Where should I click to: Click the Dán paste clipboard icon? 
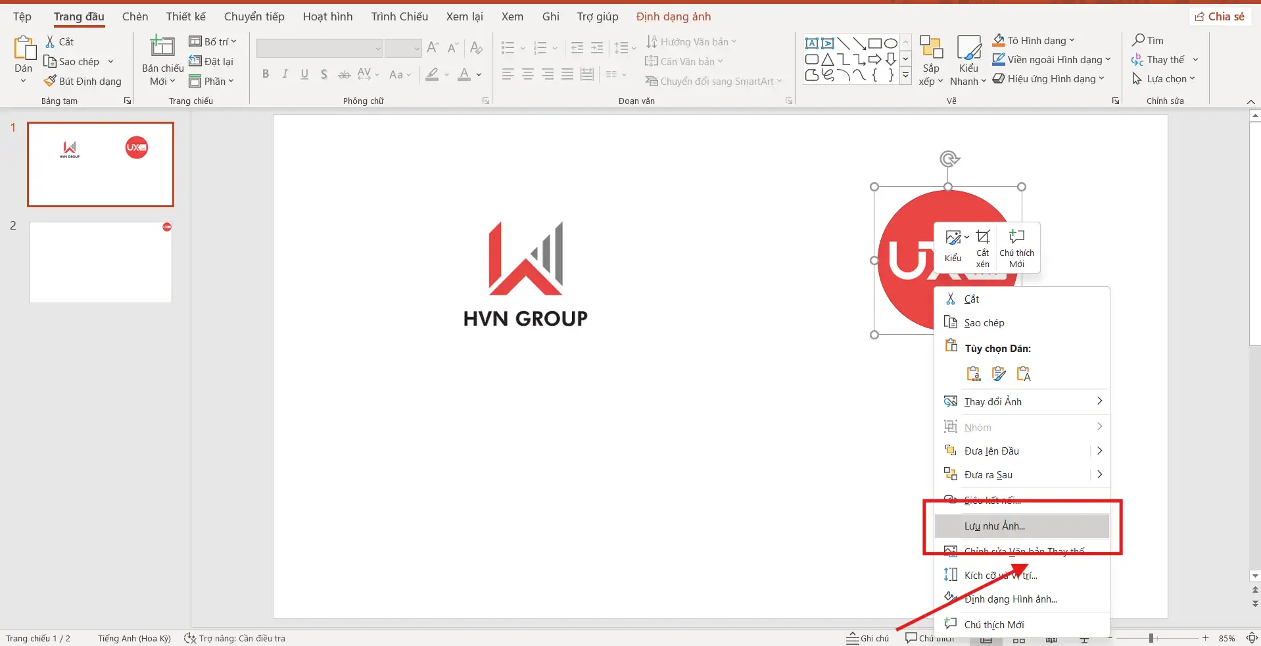(24, 49)
